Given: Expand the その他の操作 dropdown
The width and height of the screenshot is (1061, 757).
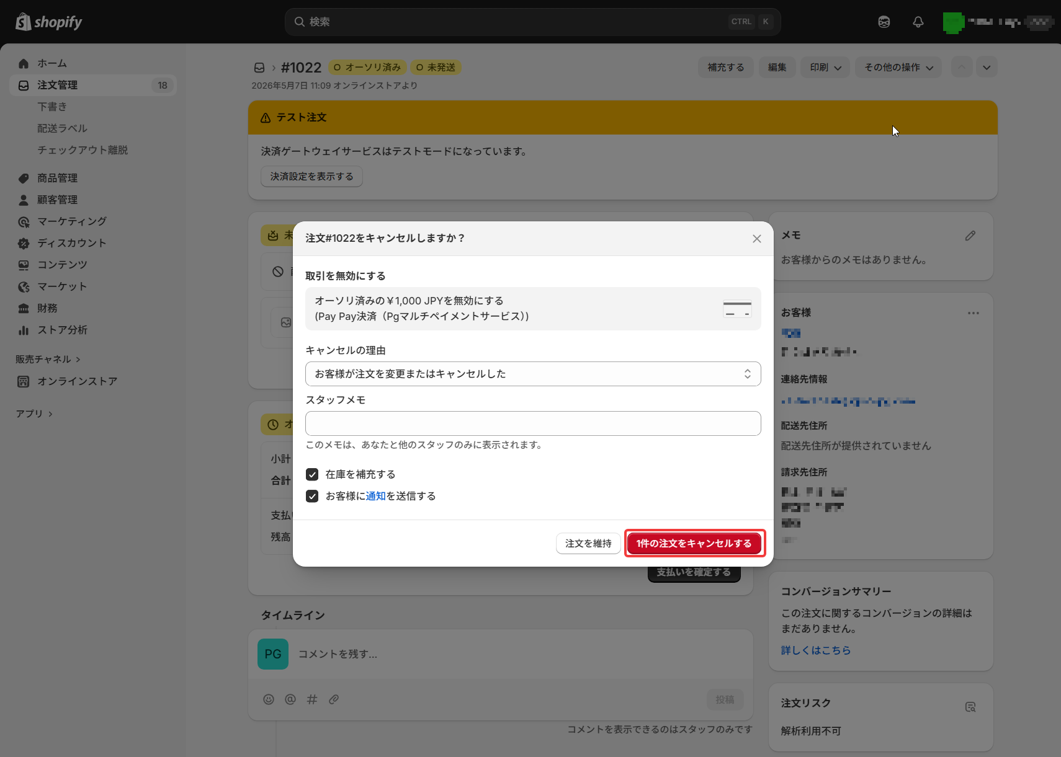Looking at the screenshot, I should coord(898,68).
